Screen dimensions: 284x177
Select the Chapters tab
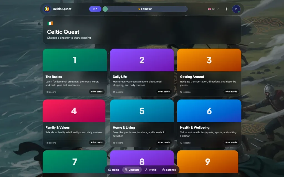click(132, 170)
